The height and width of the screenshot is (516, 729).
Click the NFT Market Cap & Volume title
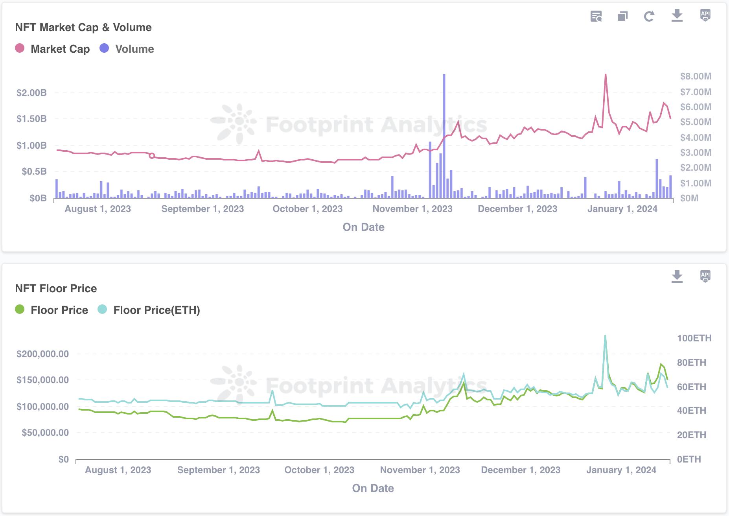click(x=83, y=27)
